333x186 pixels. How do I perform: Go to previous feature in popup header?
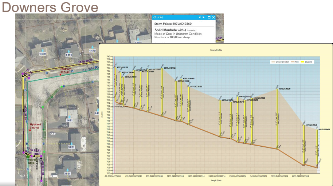tap(199, 17)
